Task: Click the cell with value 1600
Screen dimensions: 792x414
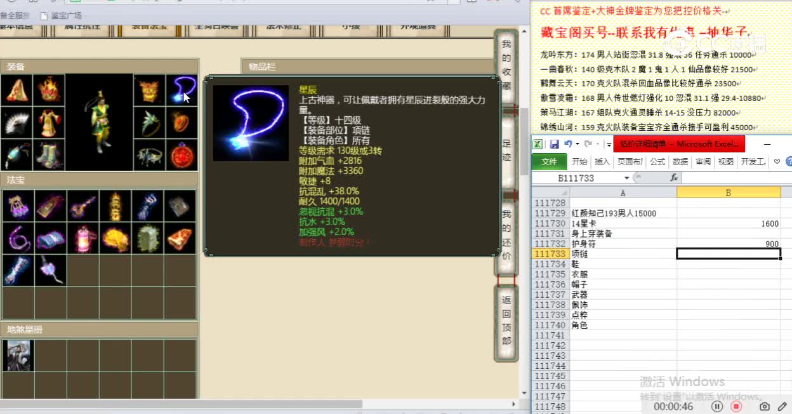Action: pos(729,224)
